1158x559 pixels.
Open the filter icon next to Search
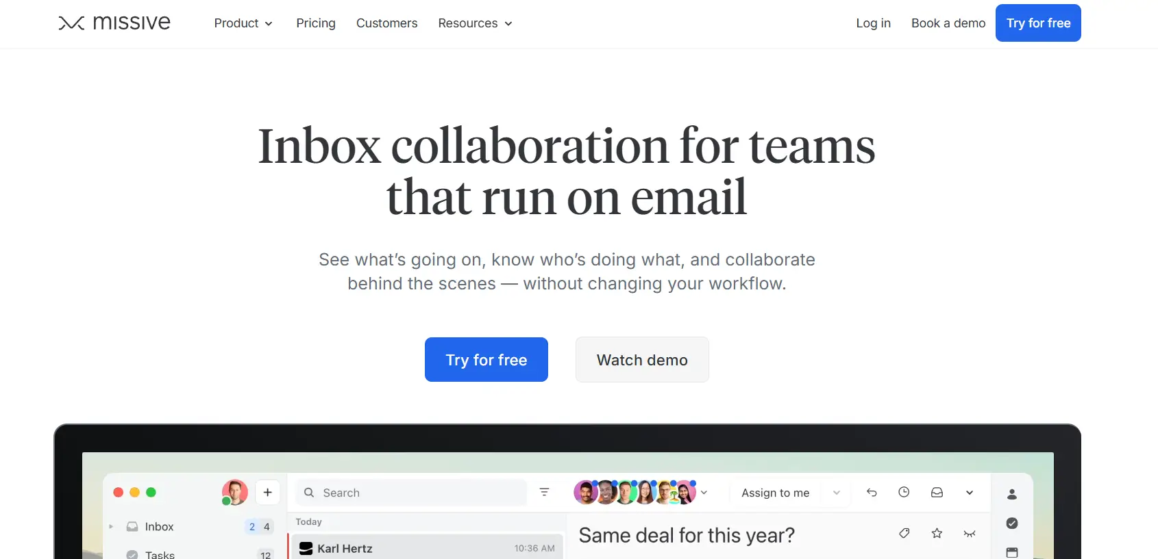tap(544, 492)
